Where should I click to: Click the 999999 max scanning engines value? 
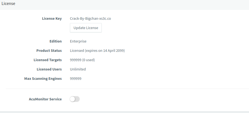[76, 78]
